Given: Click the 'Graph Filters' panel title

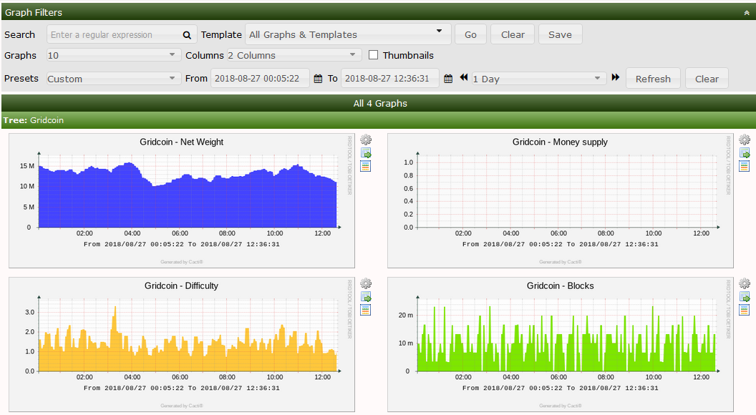Looking at the screenshot, I should pyautogui.click(x=33, y=13).
